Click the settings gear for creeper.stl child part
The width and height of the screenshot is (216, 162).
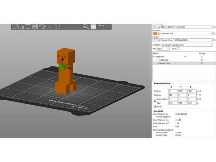point(202,60)
